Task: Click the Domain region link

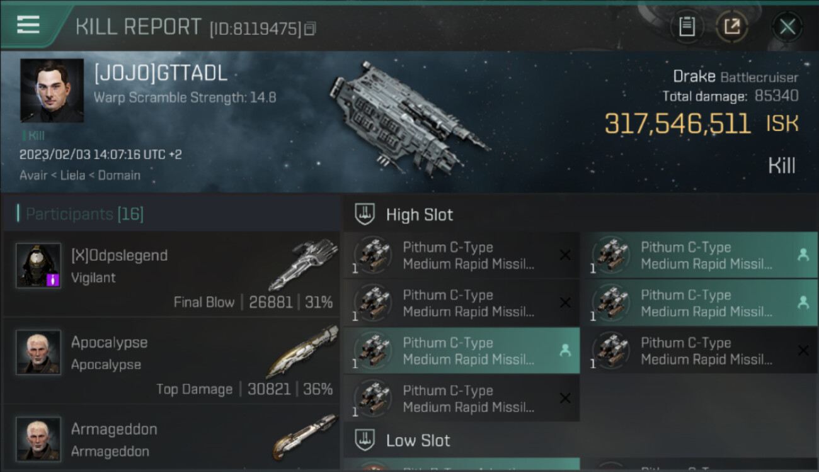Action: click(x=118, y=176)
